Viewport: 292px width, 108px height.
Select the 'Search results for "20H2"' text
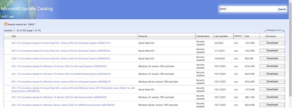coord(22,24)
